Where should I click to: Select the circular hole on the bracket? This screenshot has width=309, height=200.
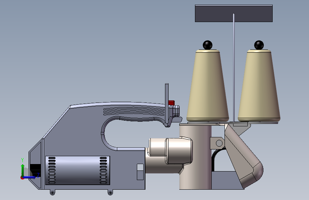219,143
